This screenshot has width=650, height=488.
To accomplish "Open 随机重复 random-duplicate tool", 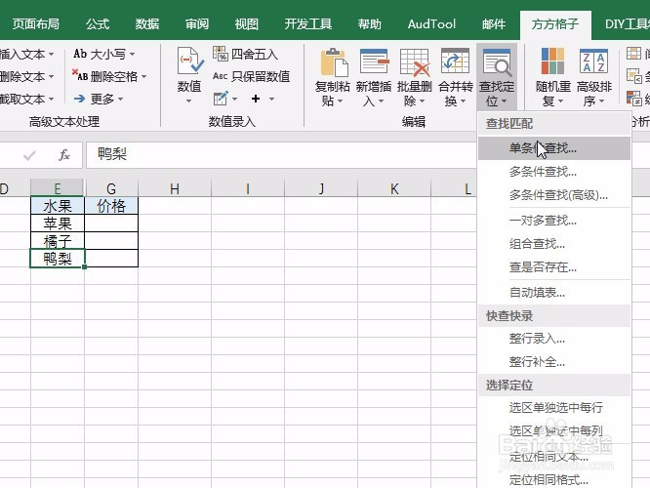I will [553, 61].
